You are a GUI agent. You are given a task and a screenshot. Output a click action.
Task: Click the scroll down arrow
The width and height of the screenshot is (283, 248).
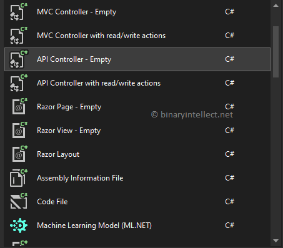click(x=276, y=241)
